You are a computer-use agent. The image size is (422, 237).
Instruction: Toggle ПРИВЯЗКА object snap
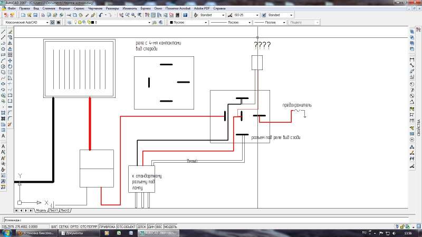pyautogui.click(x=108, y=227)
